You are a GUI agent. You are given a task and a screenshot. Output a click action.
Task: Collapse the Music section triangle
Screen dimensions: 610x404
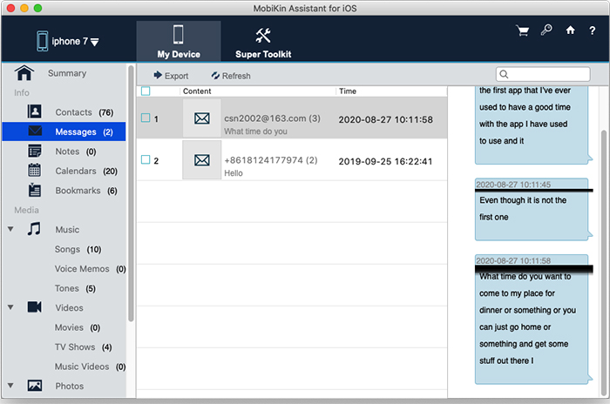pos(10,229)
